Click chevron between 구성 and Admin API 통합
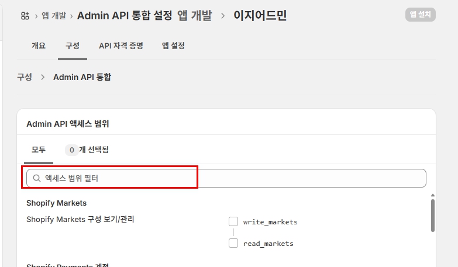The image size is (458, 267). pyautogui.click(x=43, y=77)
